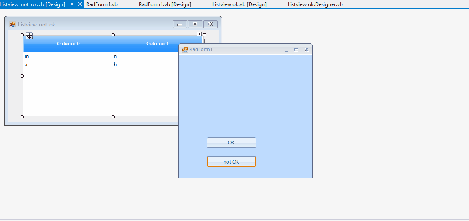Viewport: 469px width, 221px height.
Task: Select the row item 'a'
Action: coord(26,65)
